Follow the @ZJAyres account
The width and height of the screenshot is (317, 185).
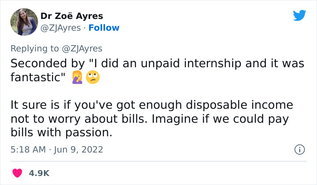click(104, 28)
